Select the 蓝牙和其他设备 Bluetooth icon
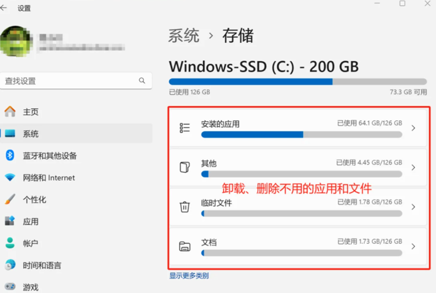Viewport: 436px width, 293px height. (x=11, y=156)
